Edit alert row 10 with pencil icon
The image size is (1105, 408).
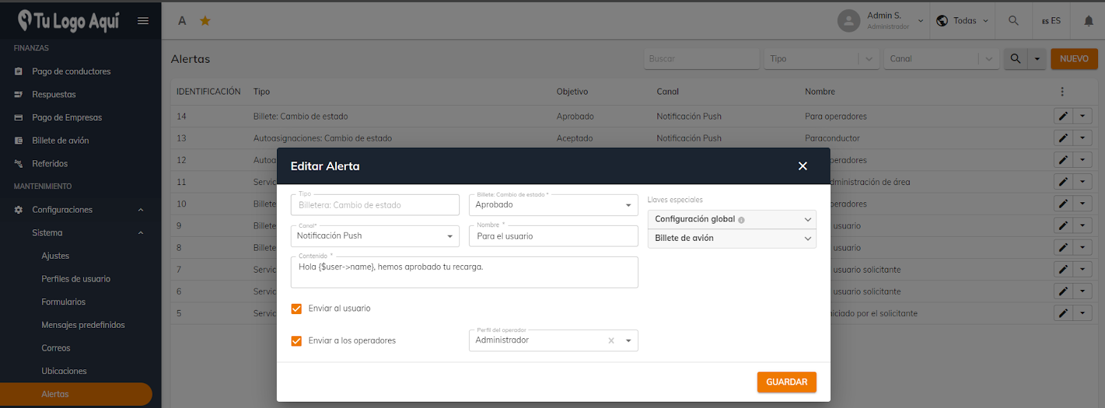[x=1063, y=204]
